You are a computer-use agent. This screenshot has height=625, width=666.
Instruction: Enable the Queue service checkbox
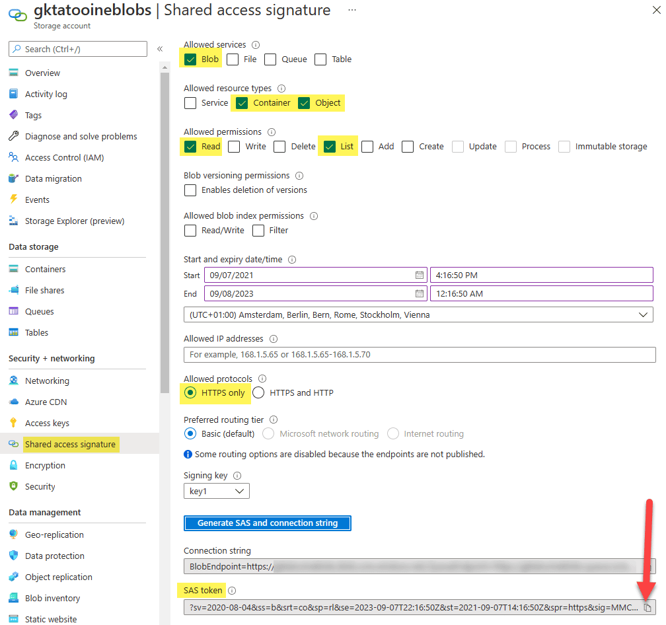pyautogui.click(x=270, y=59)
